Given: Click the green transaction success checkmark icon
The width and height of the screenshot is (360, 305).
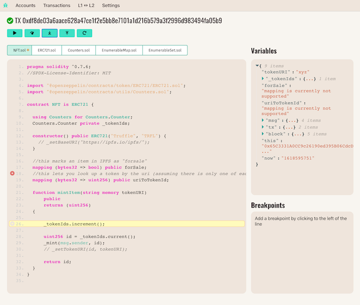Looking at the screenshot, I should coord(10,21).
